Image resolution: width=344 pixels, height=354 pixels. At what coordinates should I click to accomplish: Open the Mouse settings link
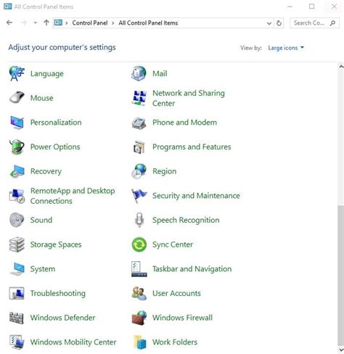[x=42, y=98]
